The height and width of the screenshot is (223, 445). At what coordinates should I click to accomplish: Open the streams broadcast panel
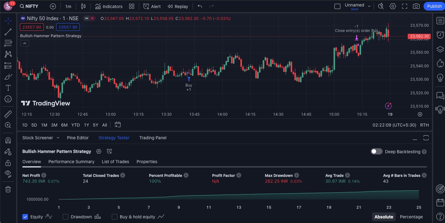pyautogui.click(x=440, y=109)
